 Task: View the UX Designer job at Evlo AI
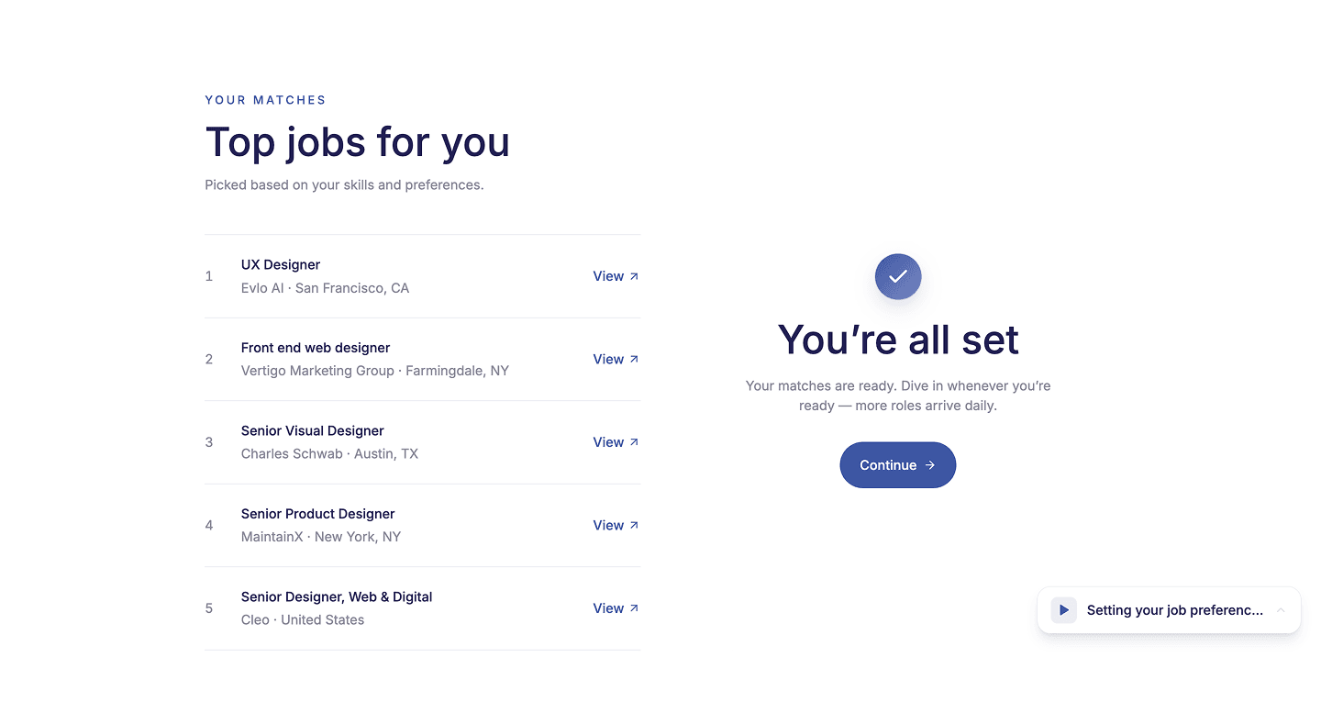616,276
